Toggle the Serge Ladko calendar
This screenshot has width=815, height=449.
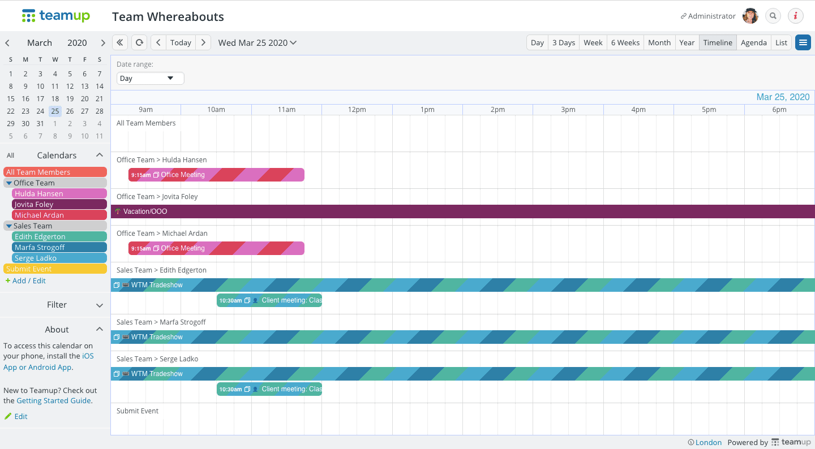tap(59, 258)
